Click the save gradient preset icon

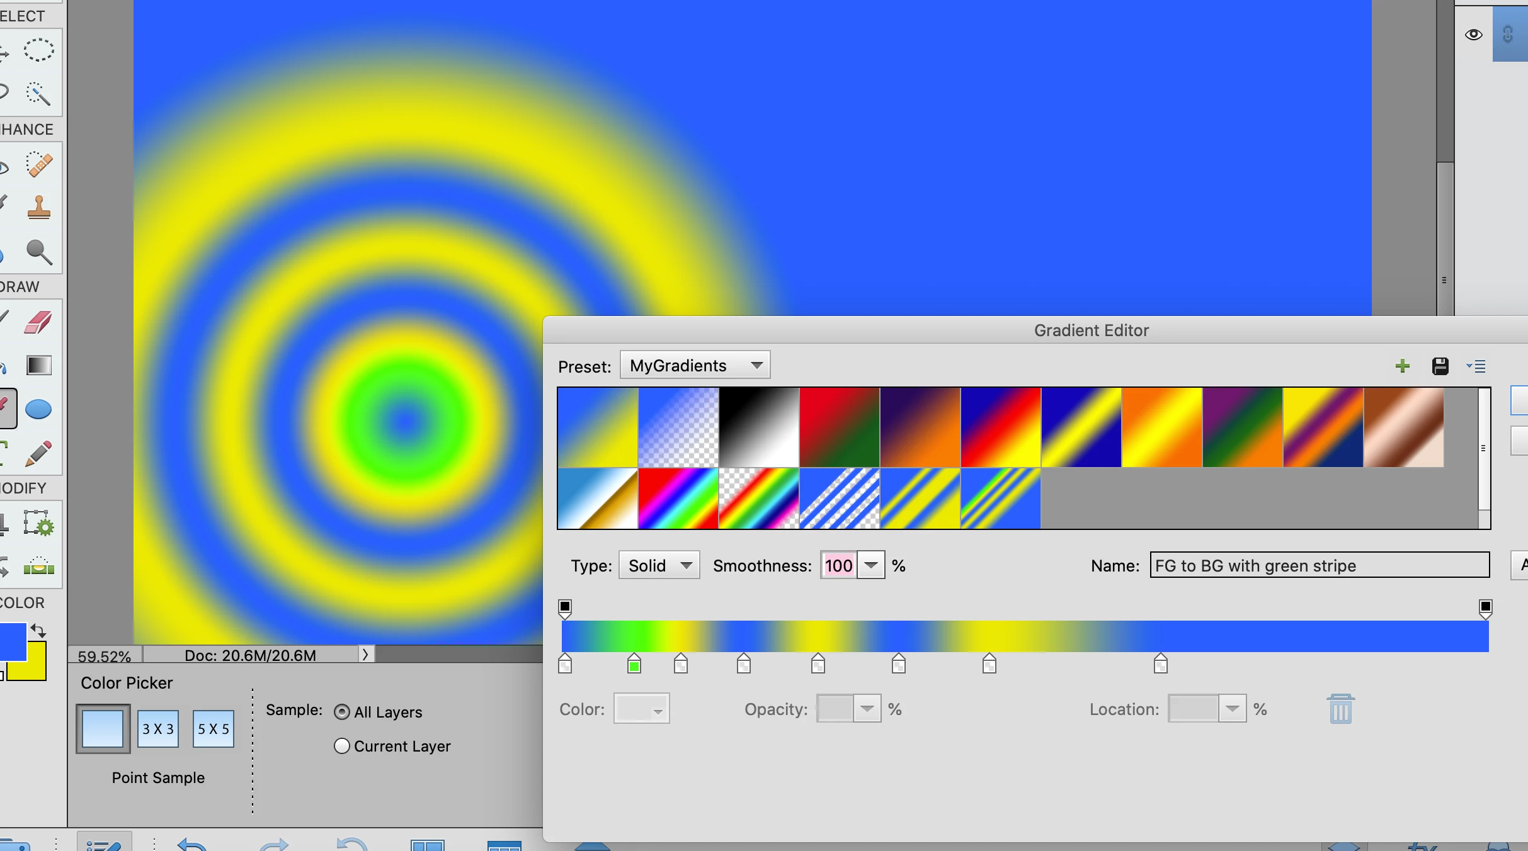click(1440, 366)
